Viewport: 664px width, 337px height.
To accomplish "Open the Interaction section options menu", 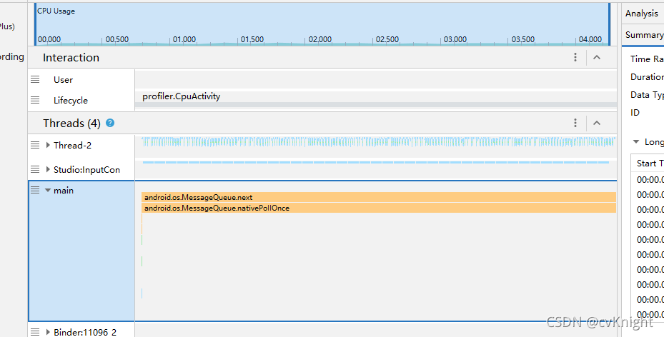I will point(575,57).
